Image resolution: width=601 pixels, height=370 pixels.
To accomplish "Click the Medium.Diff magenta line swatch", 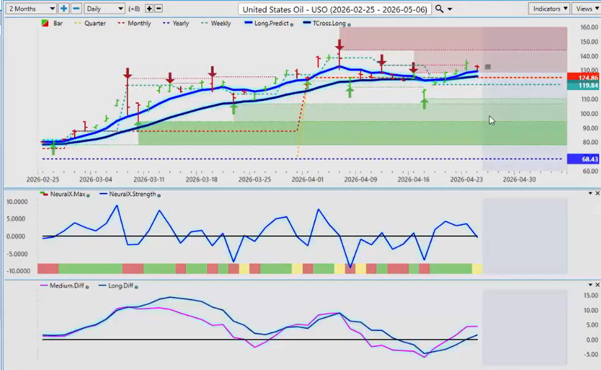I will coord(44,285).
